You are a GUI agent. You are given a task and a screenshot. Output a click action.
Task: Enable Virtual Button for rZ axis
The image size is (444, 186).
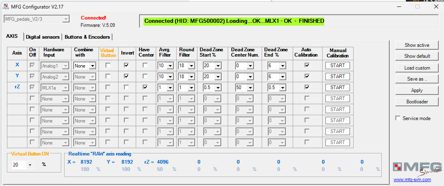click(108, 88)
